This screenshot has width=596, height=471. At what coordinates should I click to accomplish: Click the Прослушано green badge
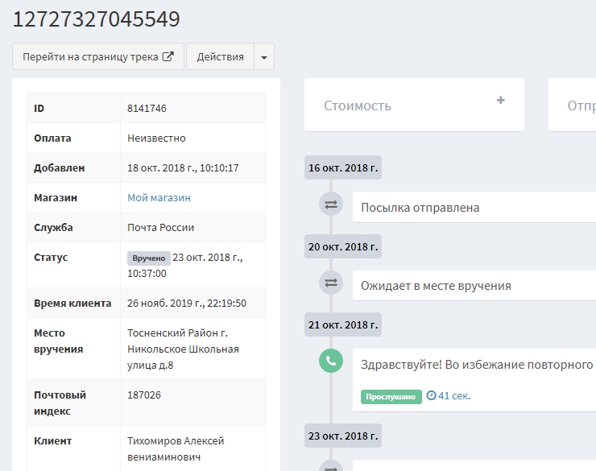click(x=391, y=396)
